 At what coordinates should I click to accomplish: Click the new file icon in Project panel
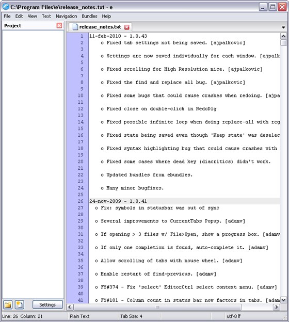(x=20, y=304)
